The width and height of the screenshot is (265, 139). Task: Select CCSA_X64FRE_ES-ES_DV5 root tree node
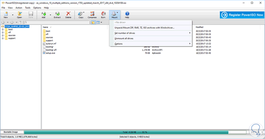click(17, 26)
